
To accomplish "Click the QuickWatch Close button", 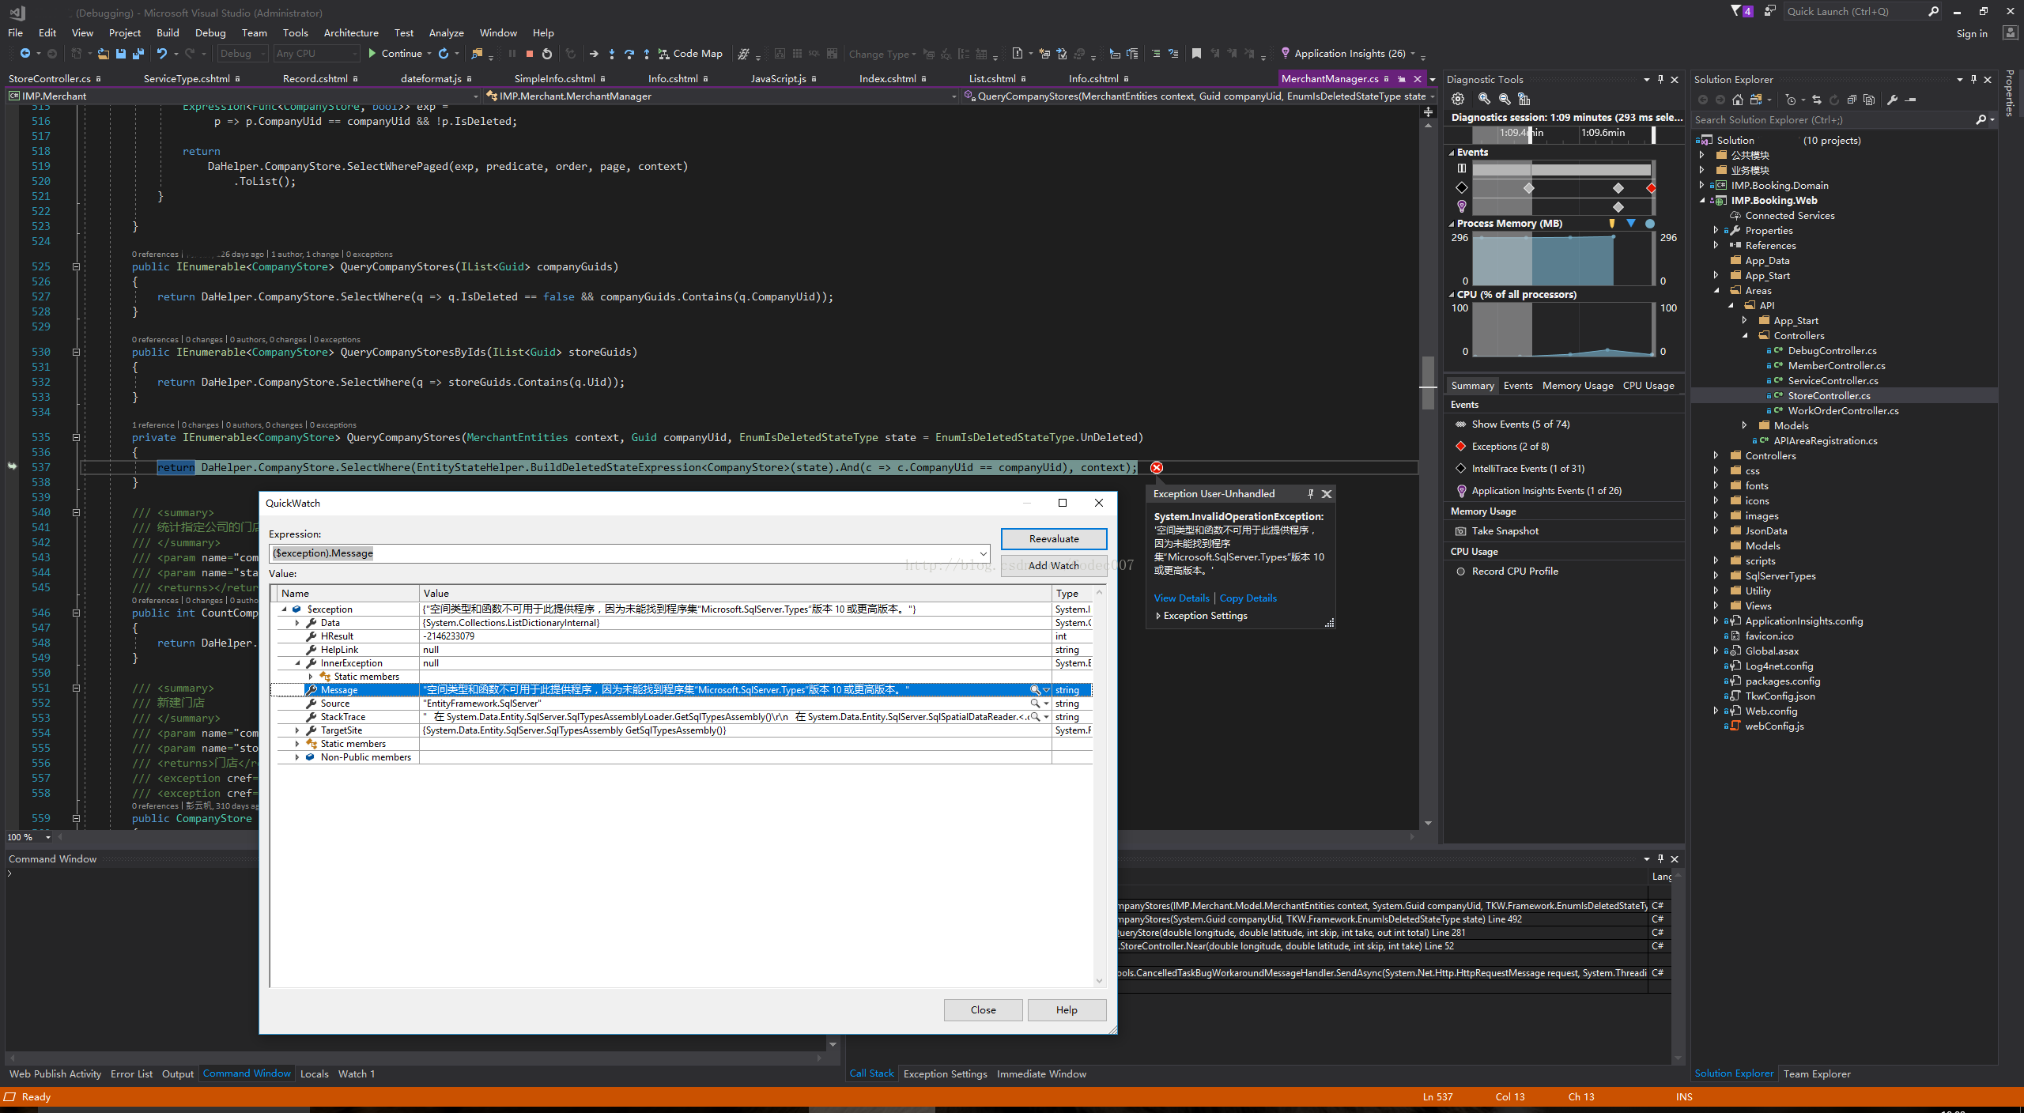I will pyautogui.click(x=983, y=1009).
